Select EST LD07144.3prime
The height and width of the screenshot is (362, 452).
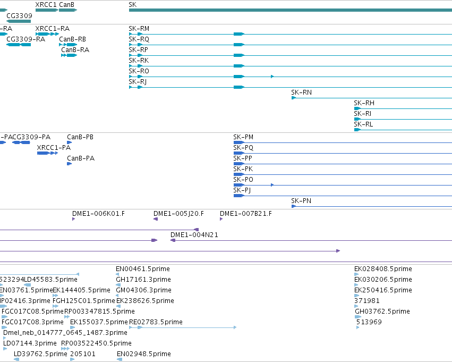tap(5, 349)
